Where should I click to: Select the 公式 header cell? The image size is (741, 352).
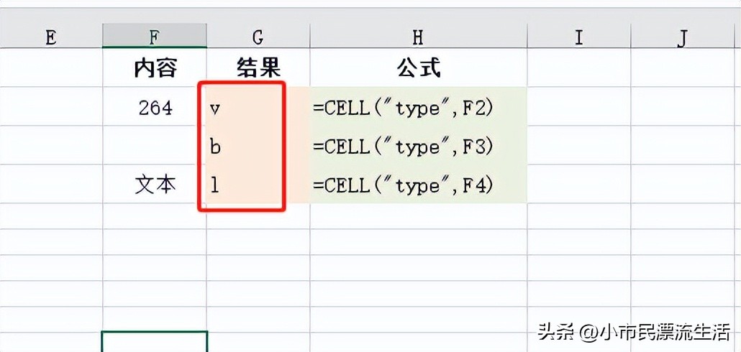click(418, 68)
